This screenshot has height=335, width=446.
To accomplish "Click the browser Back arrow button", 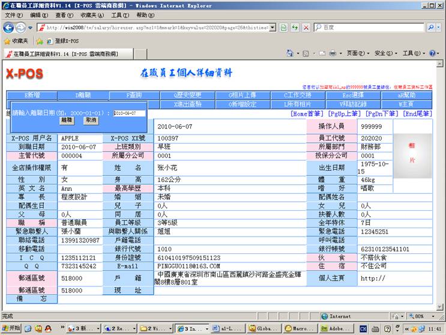I will (9, 28).
